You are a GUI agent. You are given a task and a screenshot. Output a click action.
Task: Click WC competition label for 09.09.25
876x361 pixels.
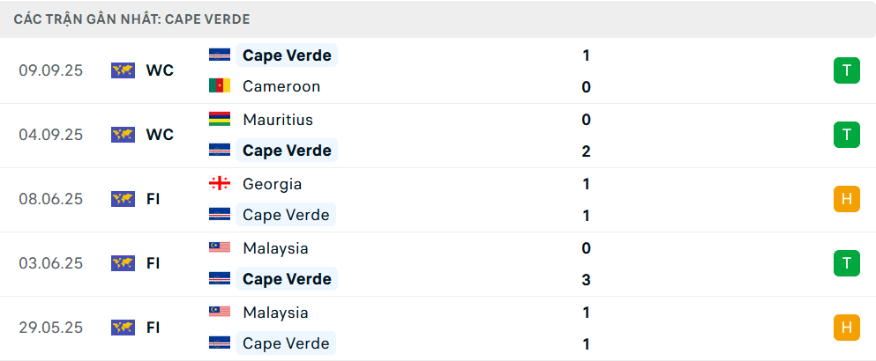point(160,70)
